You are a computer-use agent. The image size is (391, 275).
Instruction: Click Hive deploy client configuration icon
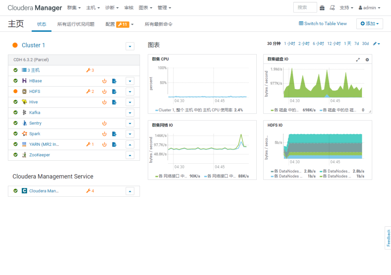click(114, 102)
